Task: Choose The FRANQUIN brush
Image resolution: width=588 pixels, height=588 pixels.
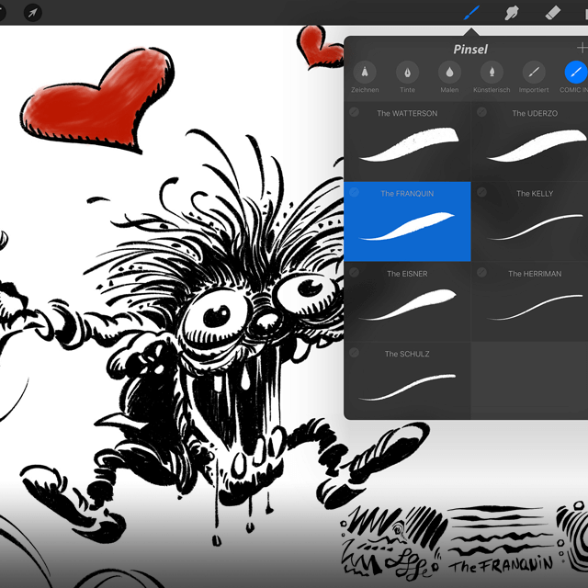Action: [x=407, y=221]
